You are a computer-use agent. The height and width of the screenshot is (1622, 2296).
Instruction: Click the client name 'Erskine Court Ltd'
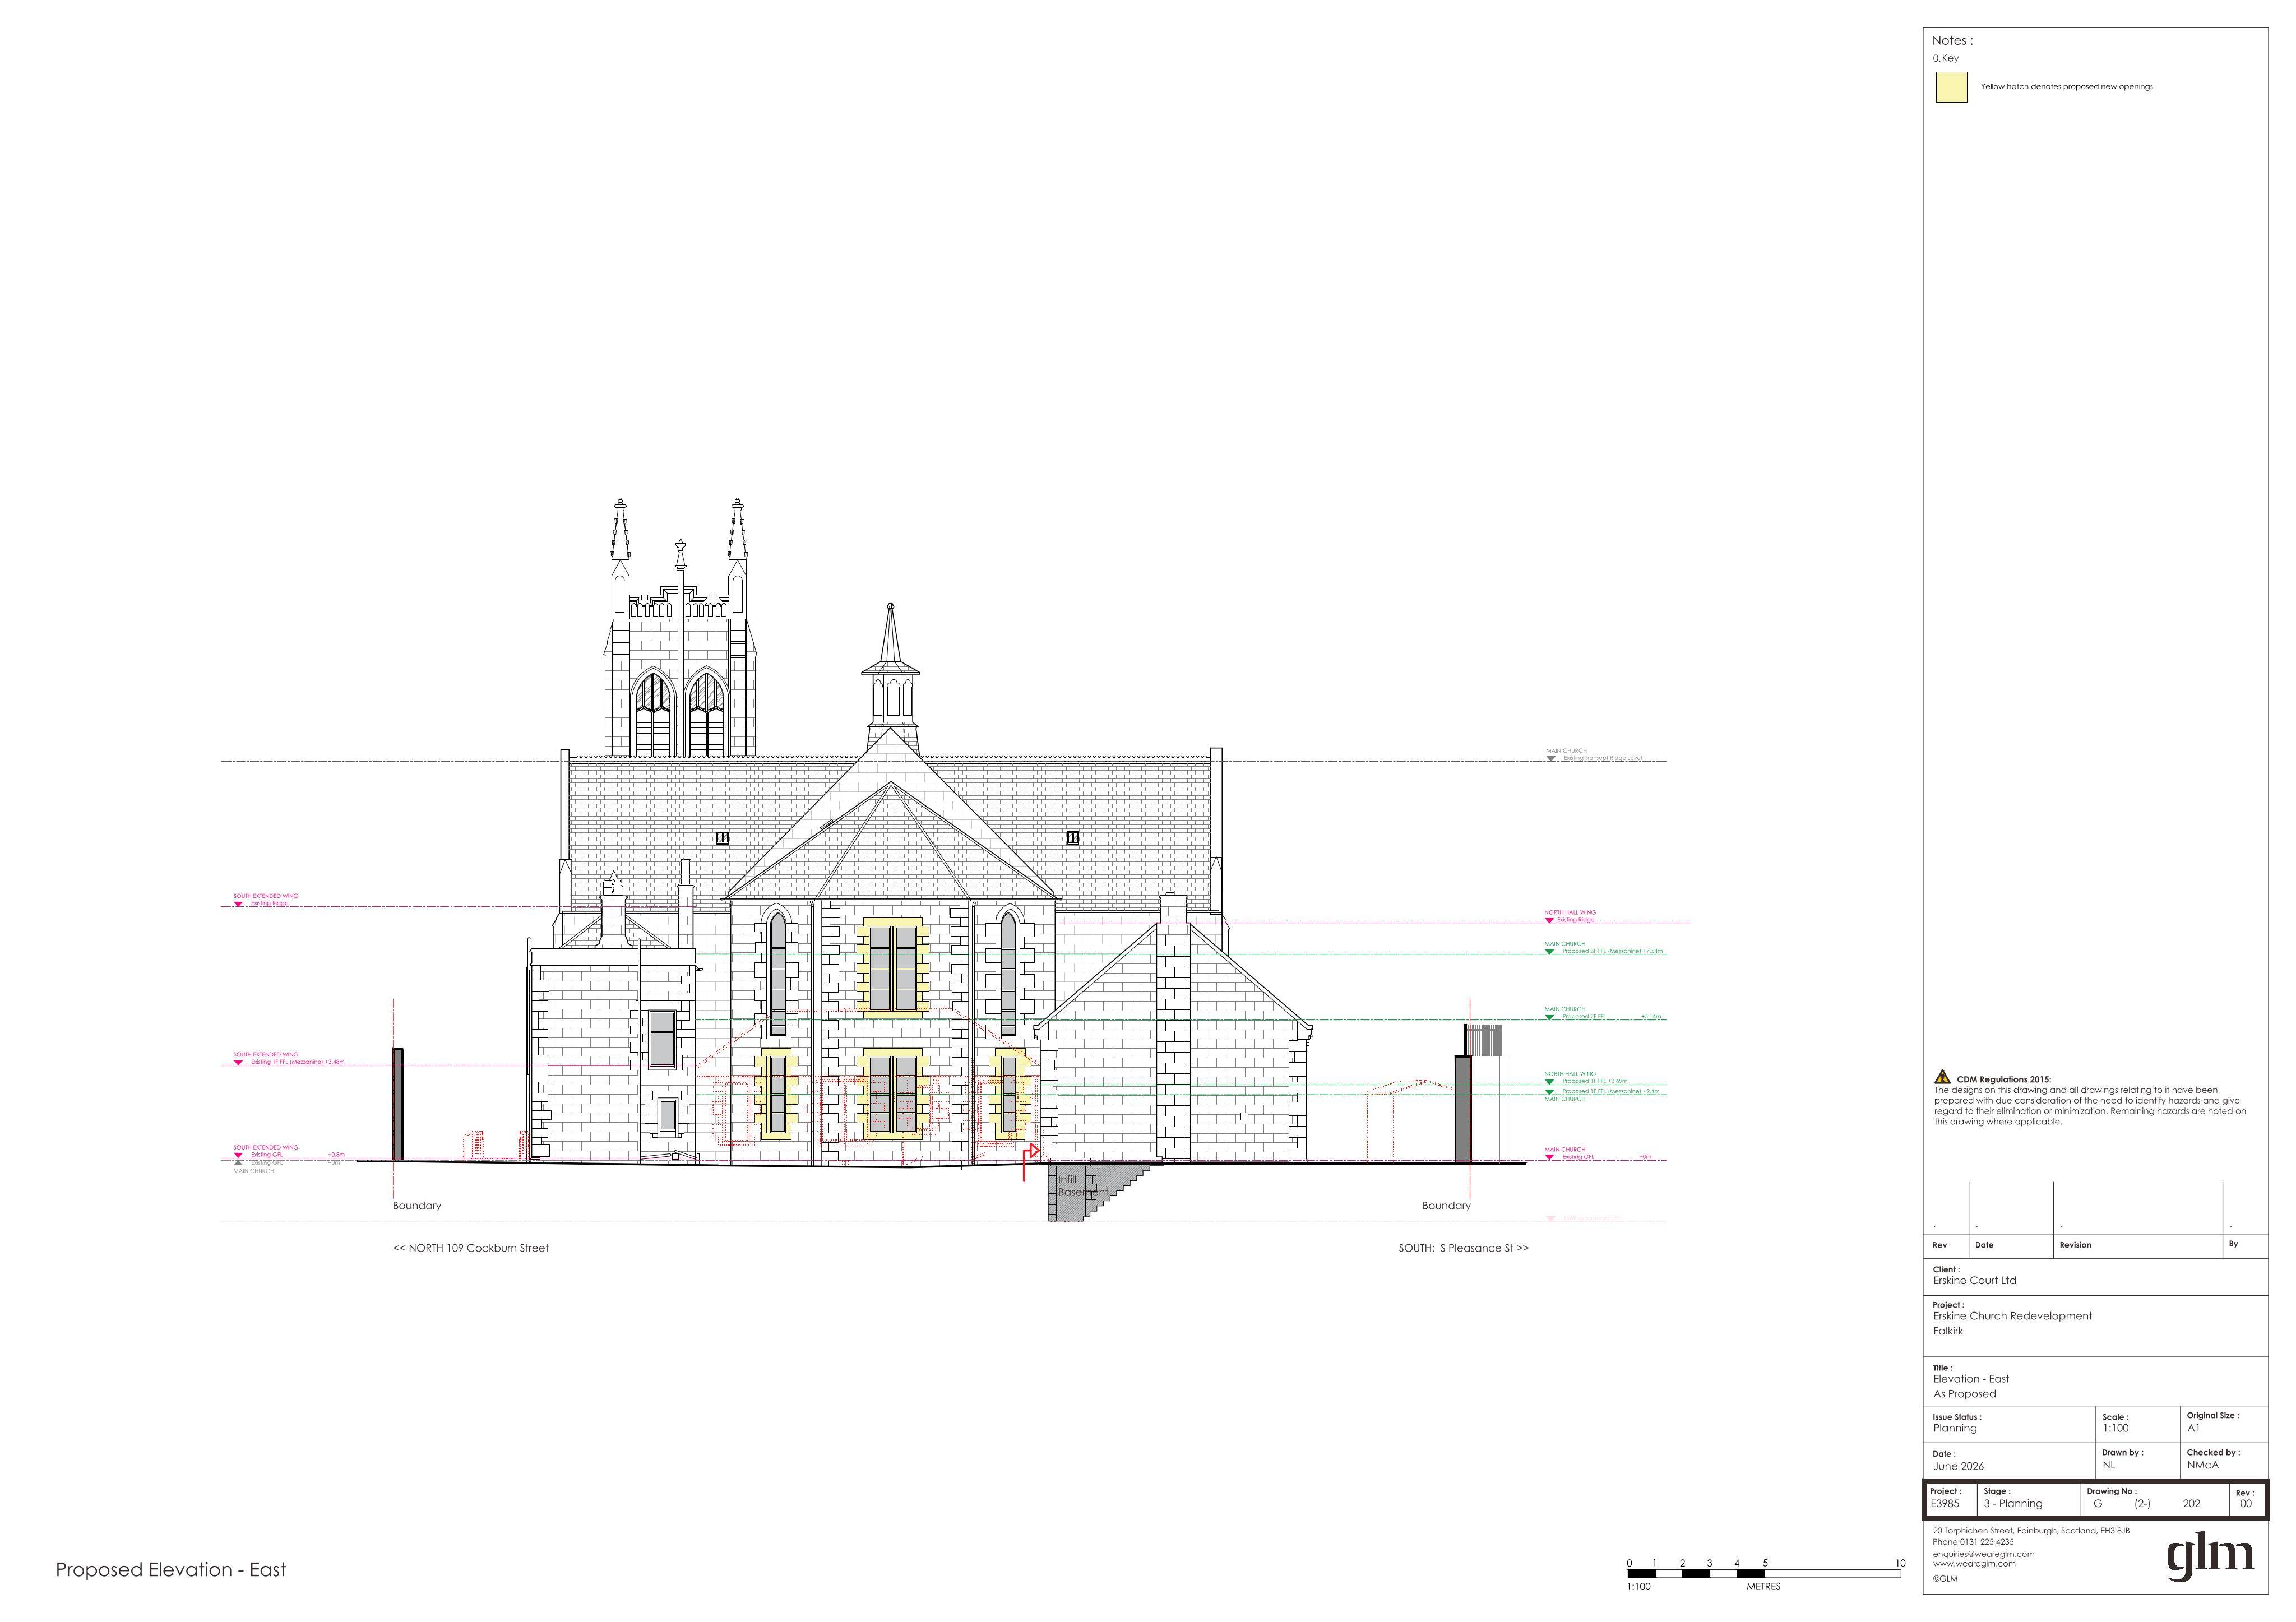[1974, 1281]
